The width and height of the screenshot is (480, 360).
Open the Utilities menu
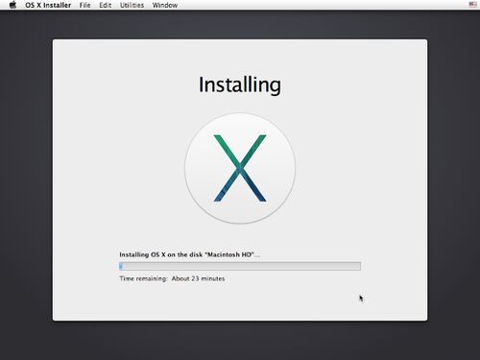point(132,5)
